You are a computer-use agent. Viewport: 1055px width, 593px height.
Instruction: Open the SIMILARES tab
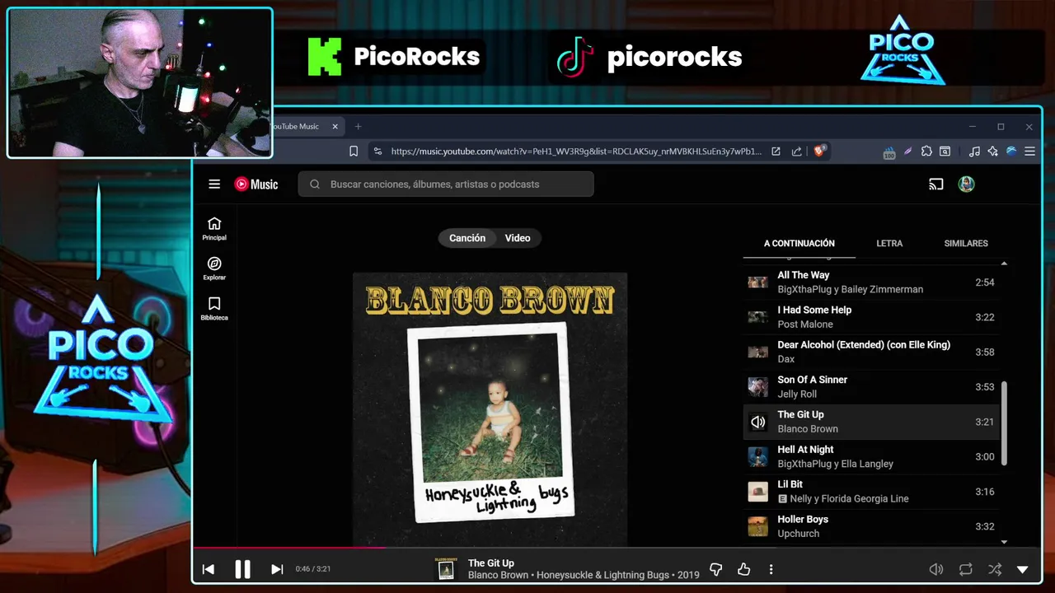[966, 243]
